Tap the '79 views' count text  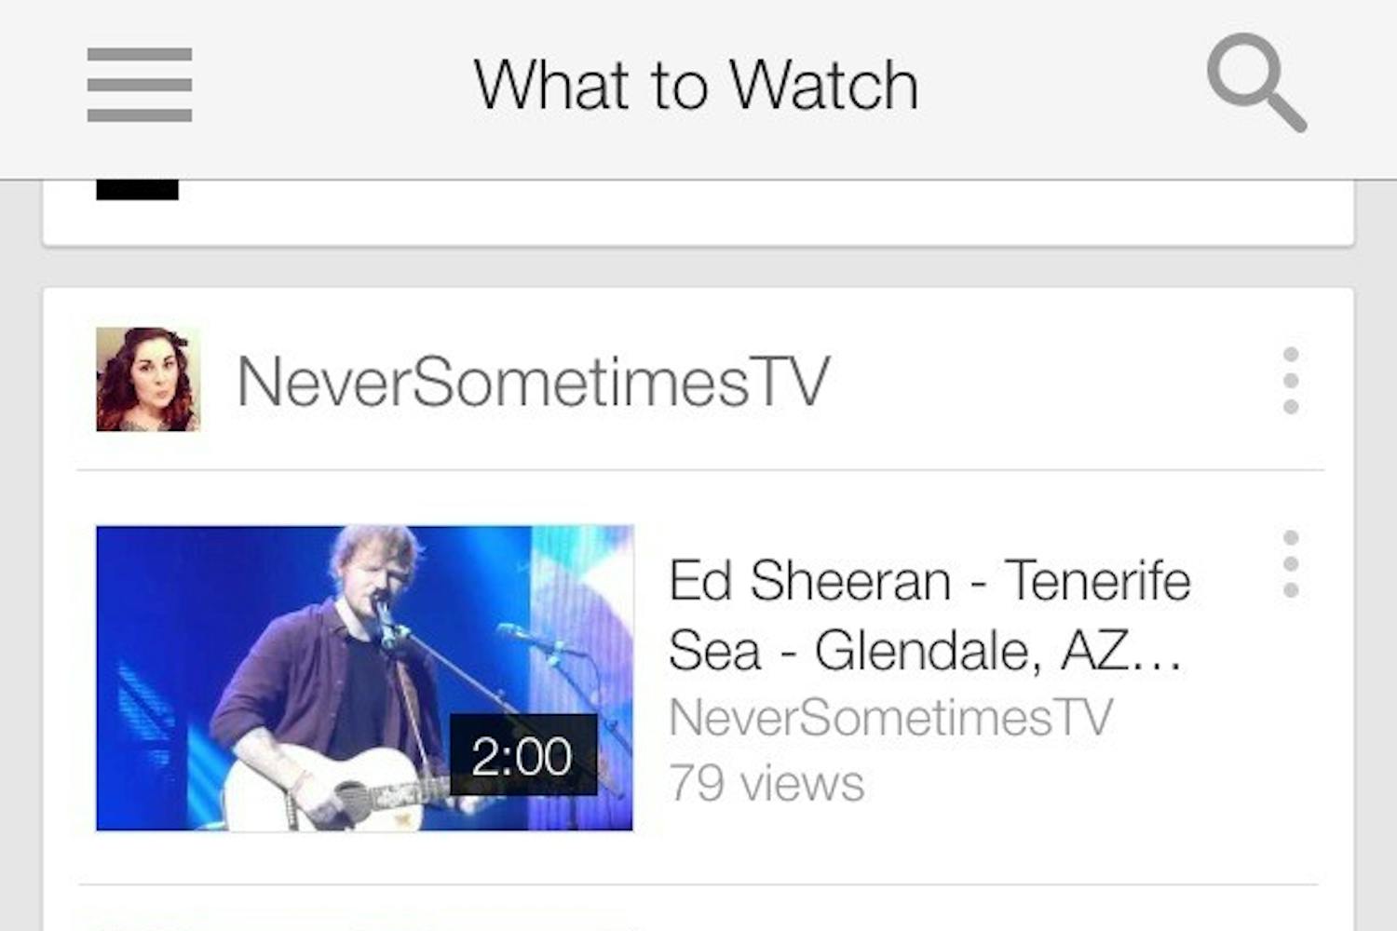(766, 784)
